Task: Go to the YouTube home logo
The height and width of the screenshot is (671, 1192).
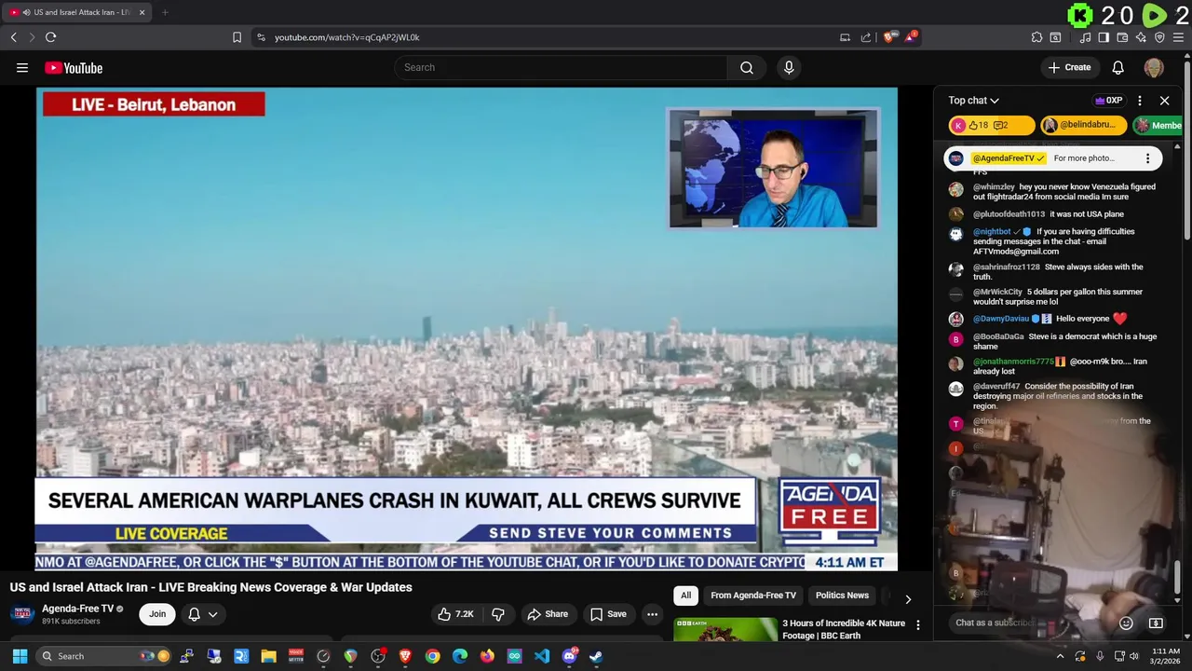Action: click(74, 68)
